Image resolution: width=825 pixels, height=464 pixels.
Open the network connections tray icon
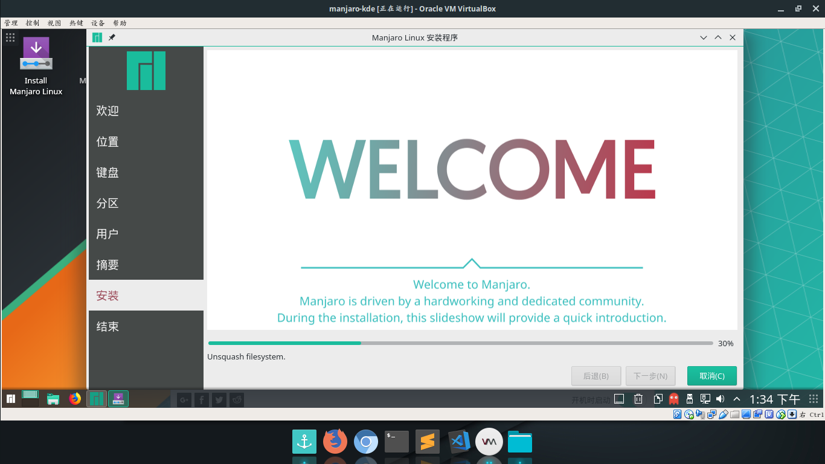coord(705,399)
